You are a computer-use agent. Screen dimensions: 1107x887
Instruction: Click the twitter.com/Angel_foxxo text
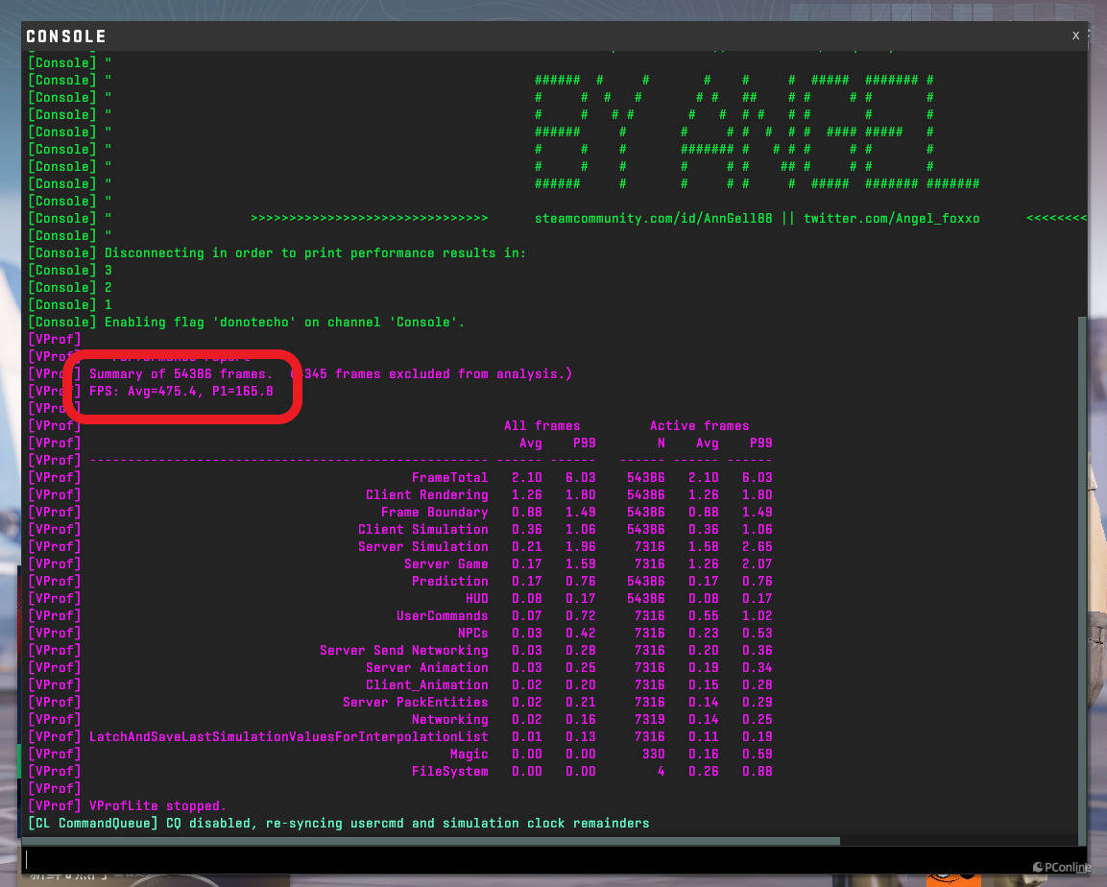(891, 219)
